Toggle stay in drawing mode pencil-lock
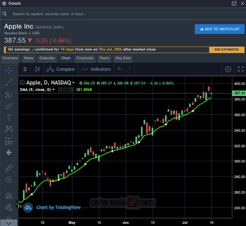The width and height of the screenshot is (246, 226). click(x=9, y=208)
